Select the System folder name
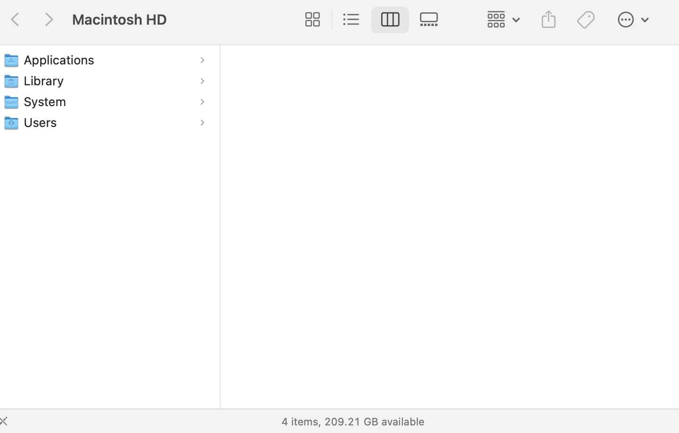Screen dimensions: 679x433 pyautogui.click(x=45, y=101)
